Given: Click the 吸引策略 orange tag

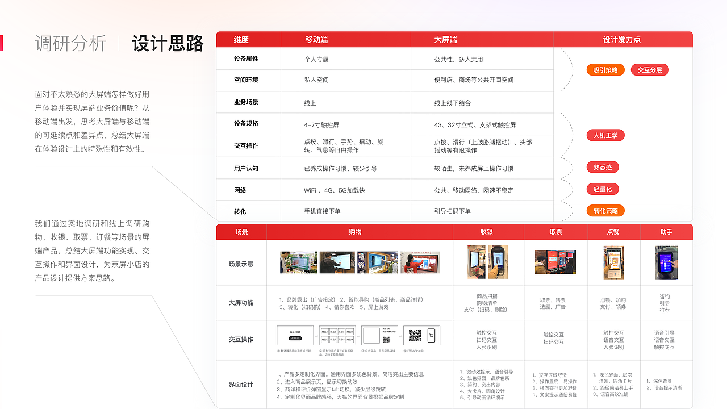Looking at the screenshot, I should (605, 70).
